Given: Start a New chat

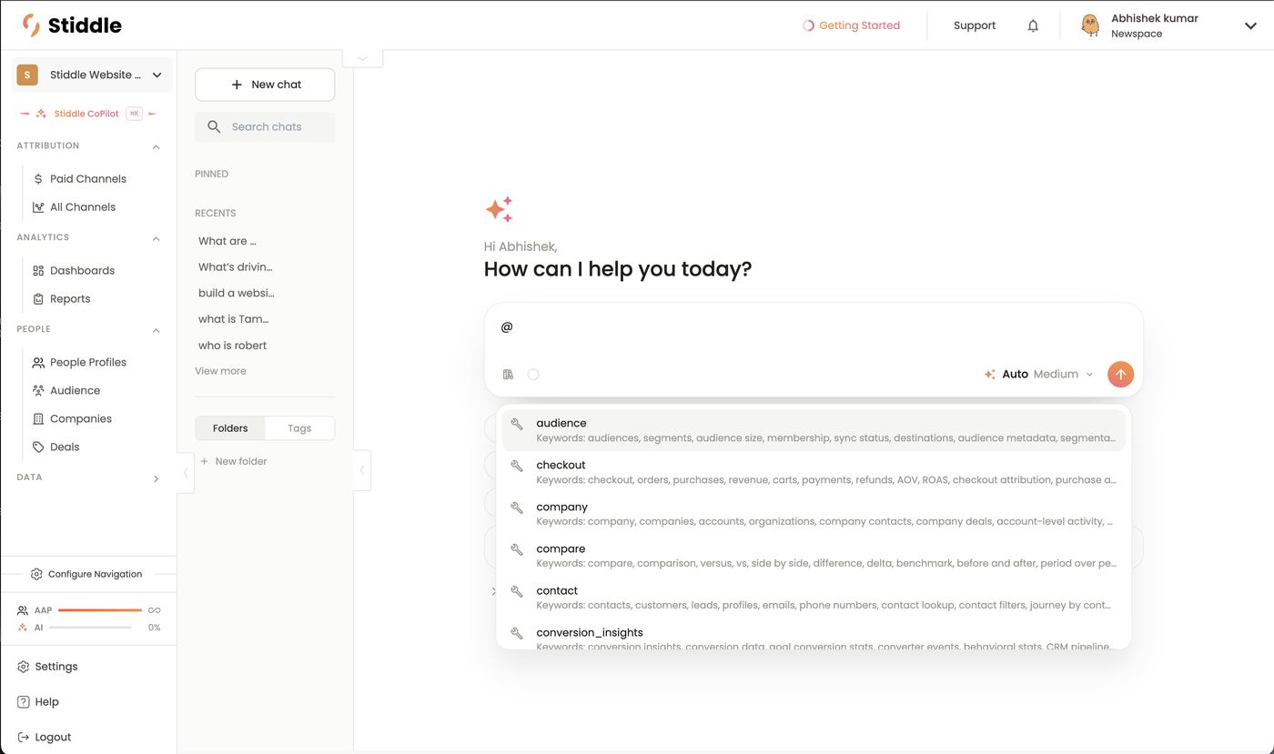Looking at the screenshot, I should (x=265, y=85).
